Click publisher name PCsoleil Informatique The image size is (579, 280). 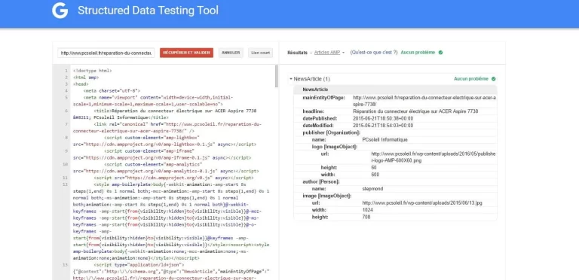(x=384, y=140)
